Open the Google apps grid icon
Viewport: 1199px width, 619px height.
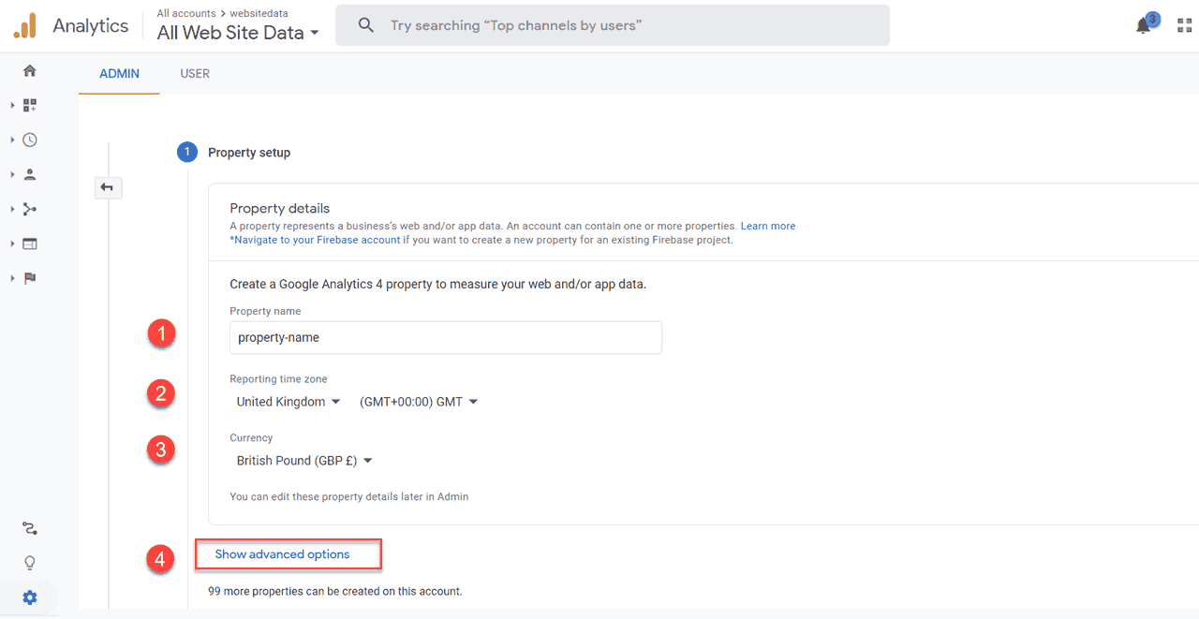point(1185,25)
